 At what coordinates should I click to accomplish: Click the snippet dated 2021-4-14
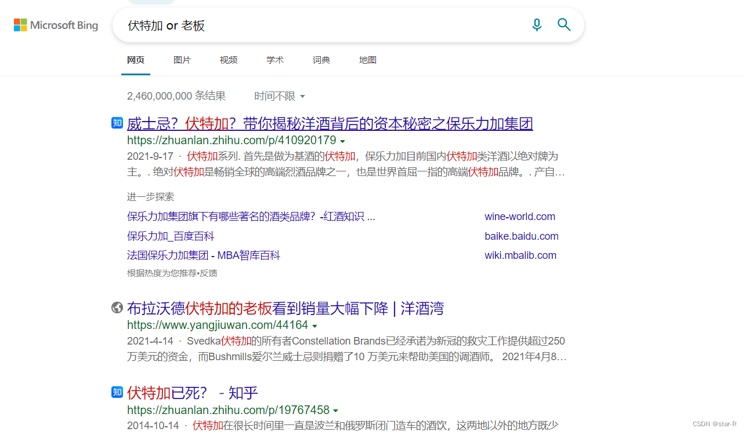(x=347, y=349)
